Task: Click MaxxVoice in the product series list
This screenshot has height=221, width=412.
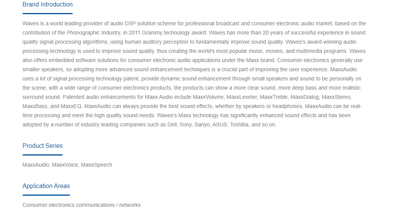Action: 65,165
